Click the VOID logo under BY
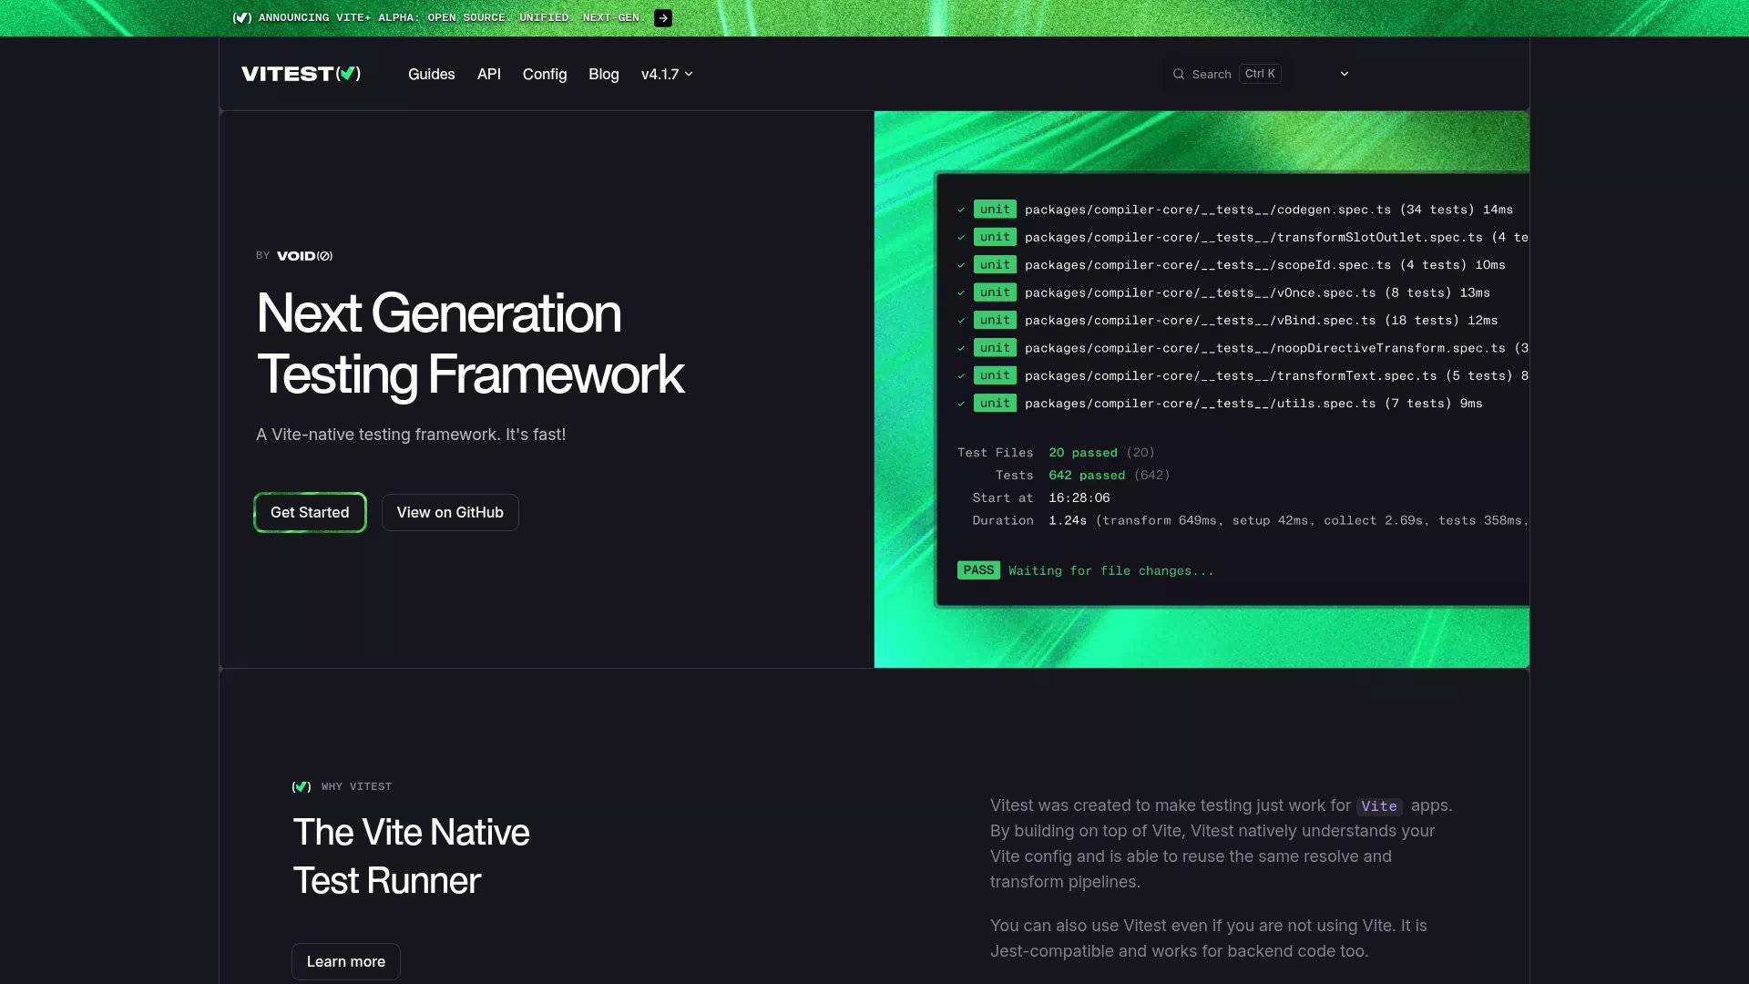1749x984 pixels. [x=304, y=256]
